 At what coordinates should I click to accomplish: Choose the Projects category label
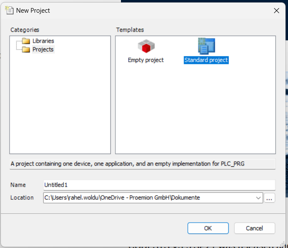[43, 50]
